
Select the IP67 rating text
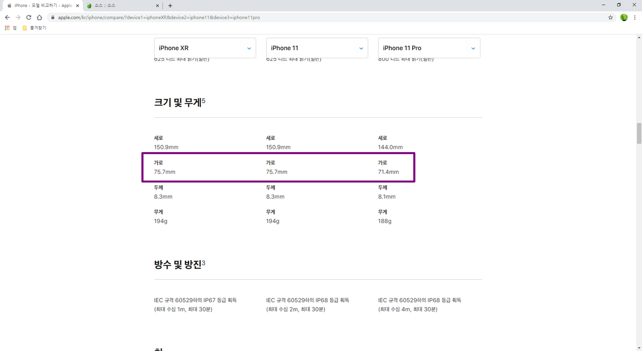[x=196, y=304]
